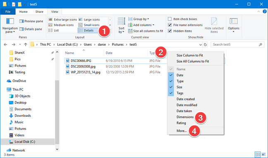
Task: Open the Music folder
Action: pos(16,122)
